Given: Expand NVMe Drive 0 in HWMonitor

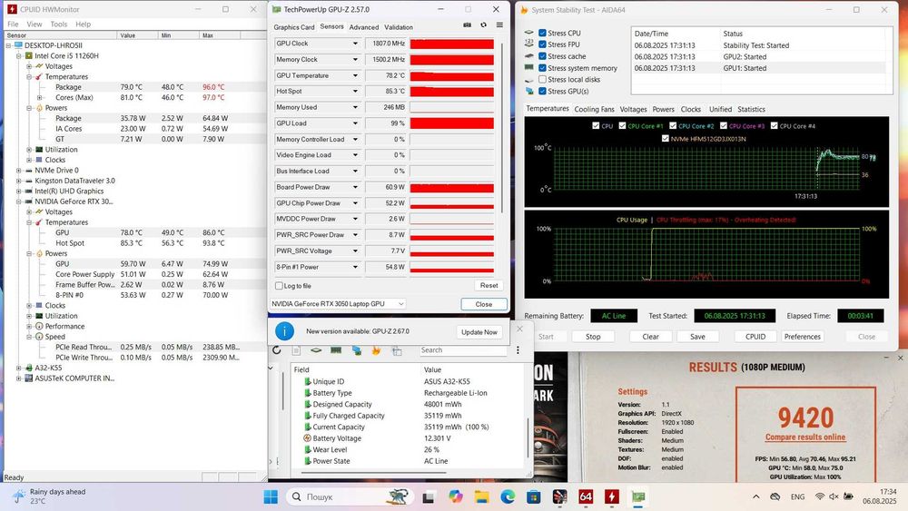Looking at the screenshot, I should pos(18,171).
